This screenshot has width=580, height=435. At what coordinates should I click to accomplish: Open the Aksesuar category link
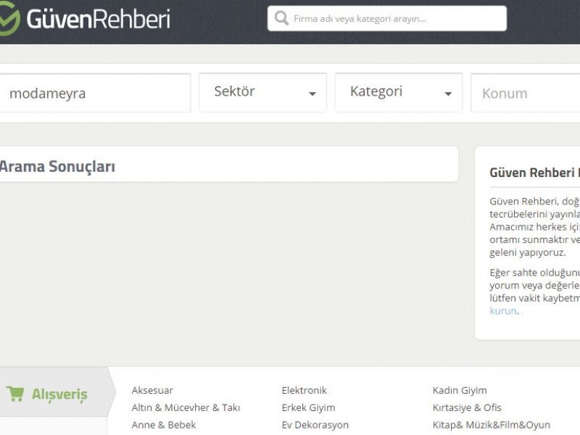tap(152, 390)
